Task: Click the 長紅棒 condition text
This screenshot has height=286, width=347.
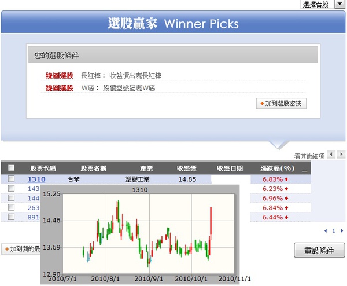Action: pos(121,75)
